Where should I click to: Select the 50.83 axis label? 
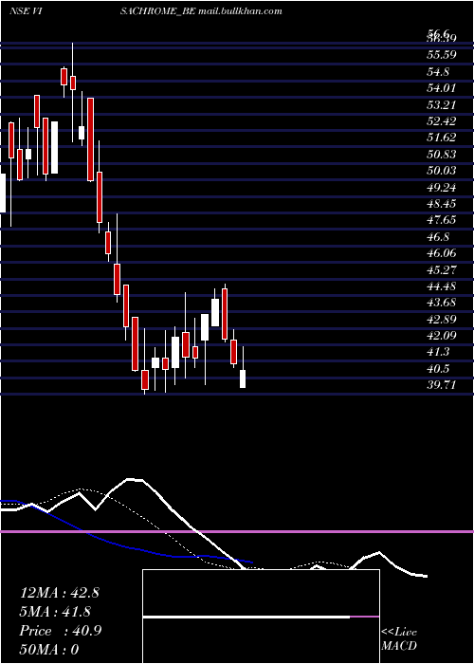point(442,154)
